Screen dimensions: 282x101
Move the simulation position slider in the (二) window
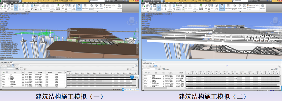(227, 66)
